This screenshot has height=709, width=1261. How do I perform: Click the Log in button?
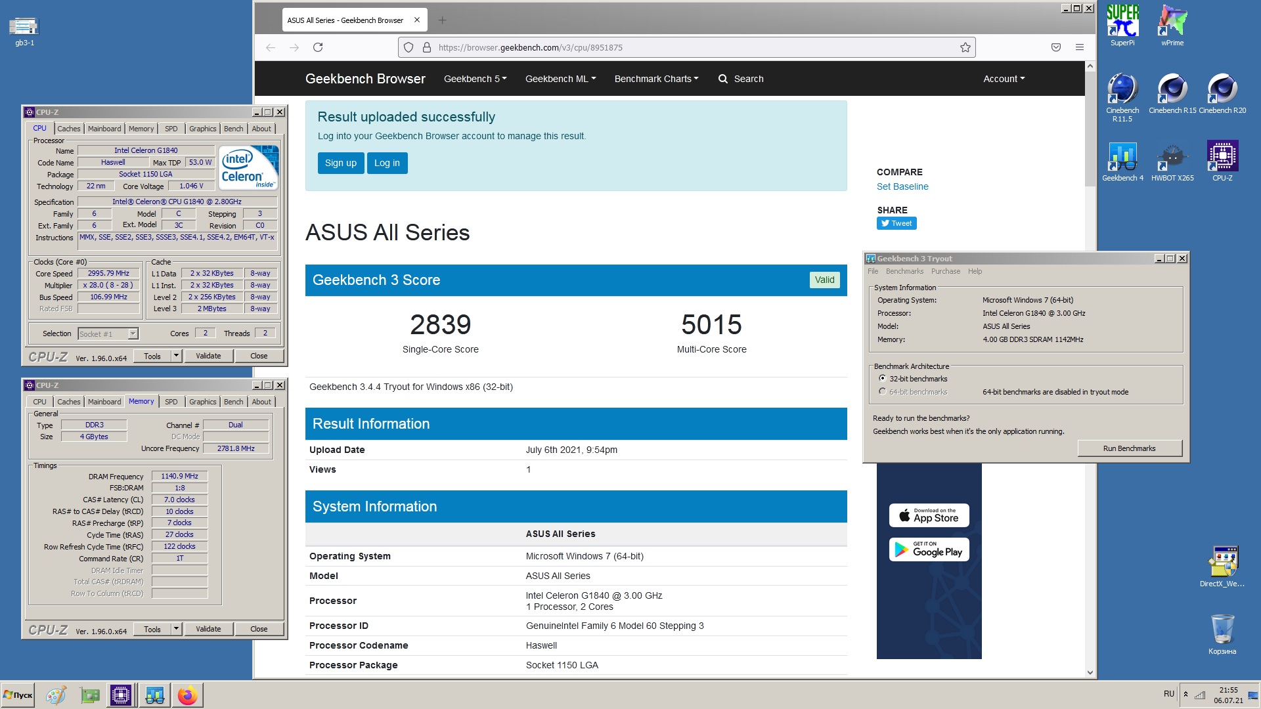click(x=387, y=163)
